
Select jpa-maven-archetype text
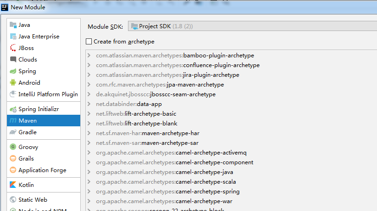195,85
